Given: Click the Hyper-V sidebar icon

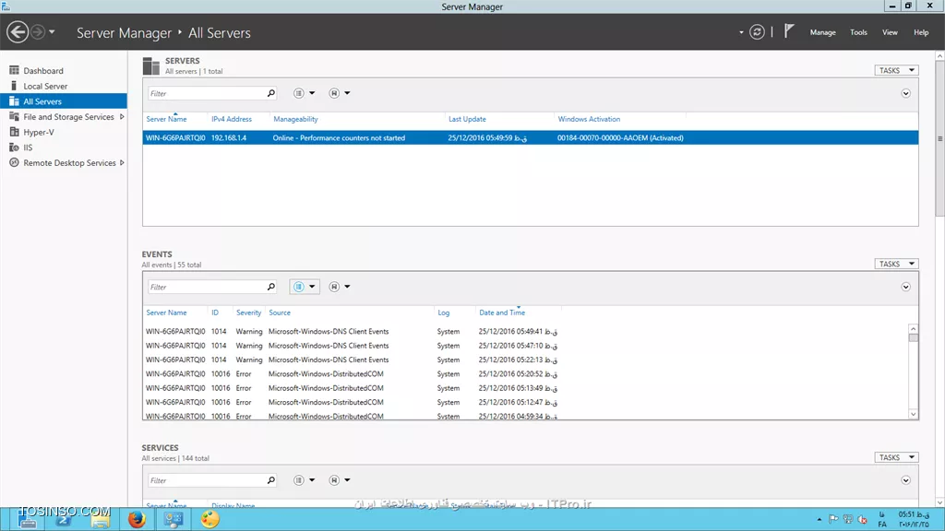Looking at the screenshot, I should pyautogui.click(x=15, y=132).
